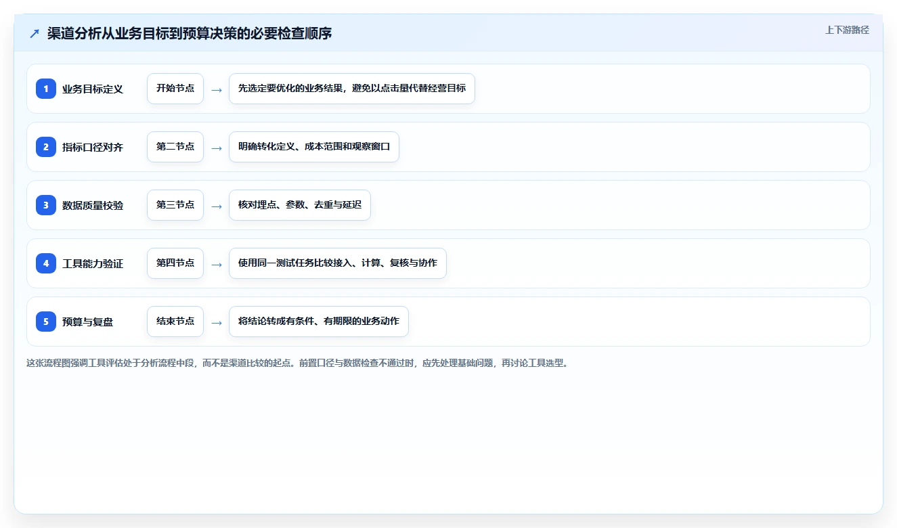The width and height of the screenshot is (897, 528).
Task: Select the step number 1 badge
Action: [x=46, y=89]
